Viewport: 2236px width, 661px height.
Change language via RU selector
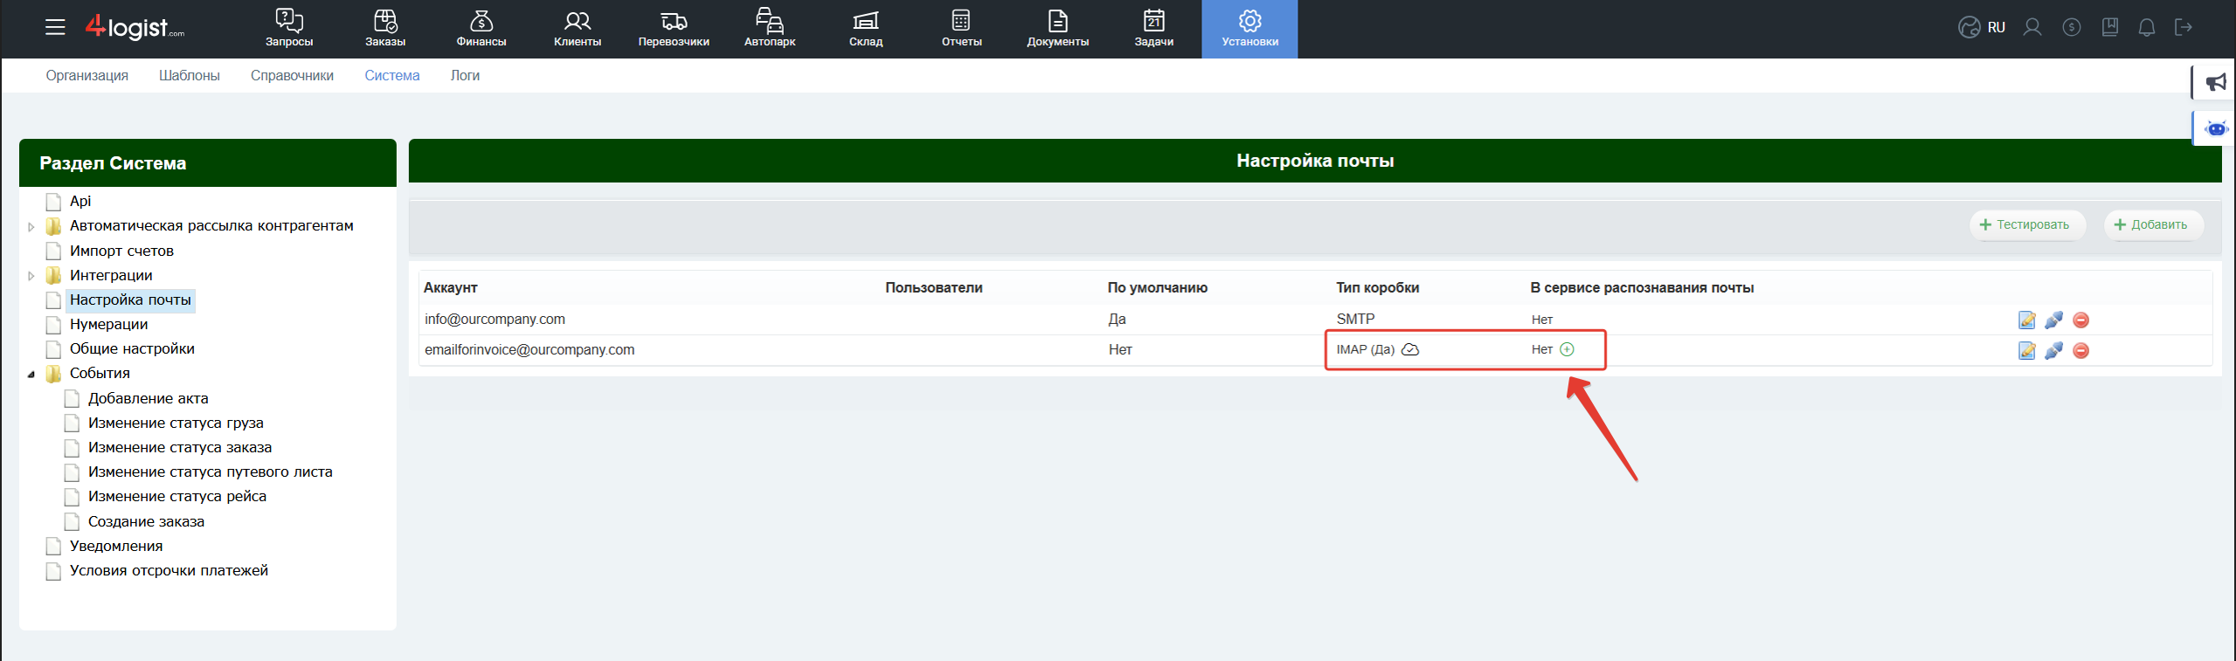point(1983,28)
